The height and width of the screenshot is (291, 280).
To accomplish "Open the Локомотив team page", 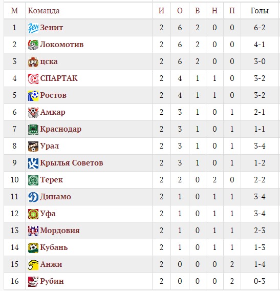I will (x=62, y=45).
